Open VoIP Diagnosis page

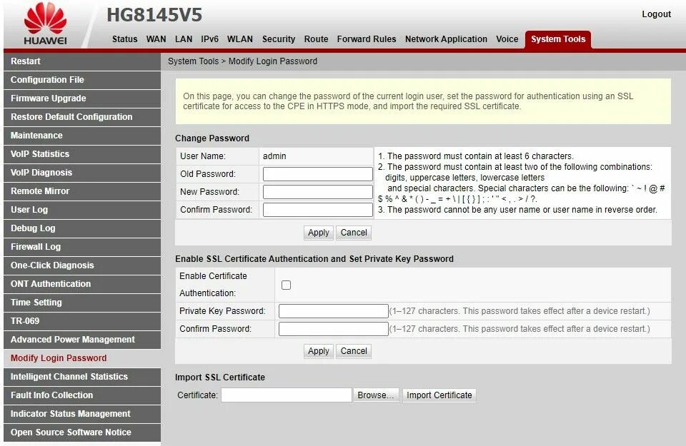tap(82, 173)
